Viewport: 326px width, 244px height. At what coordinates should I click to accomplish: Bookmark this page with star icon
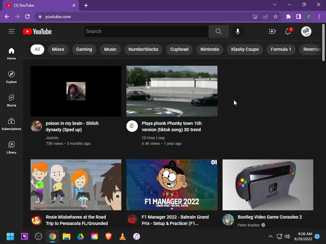pyautogui.click(x=276, y=17)
